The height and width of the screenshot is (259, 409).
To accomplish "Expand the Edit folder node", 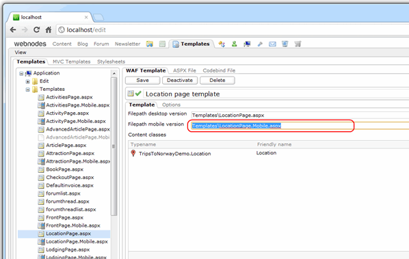I will pyautogui.click(x=27, y=81).
